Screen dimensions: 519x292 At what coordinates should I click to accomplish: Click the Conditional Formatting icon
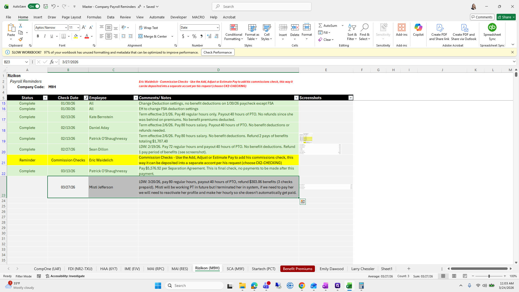tap(234, 28)
